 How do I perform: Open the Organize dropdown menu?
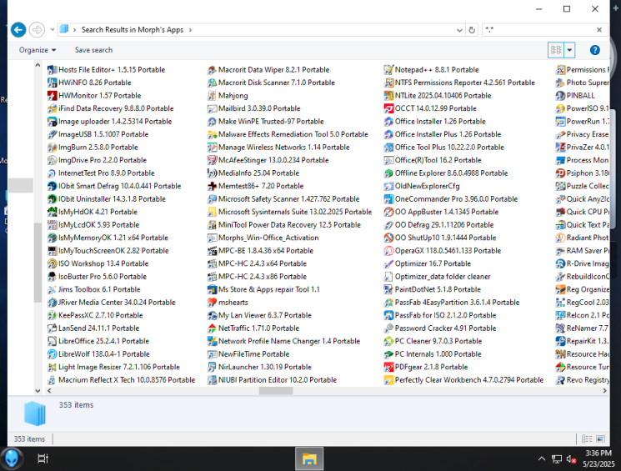(38, 50)
